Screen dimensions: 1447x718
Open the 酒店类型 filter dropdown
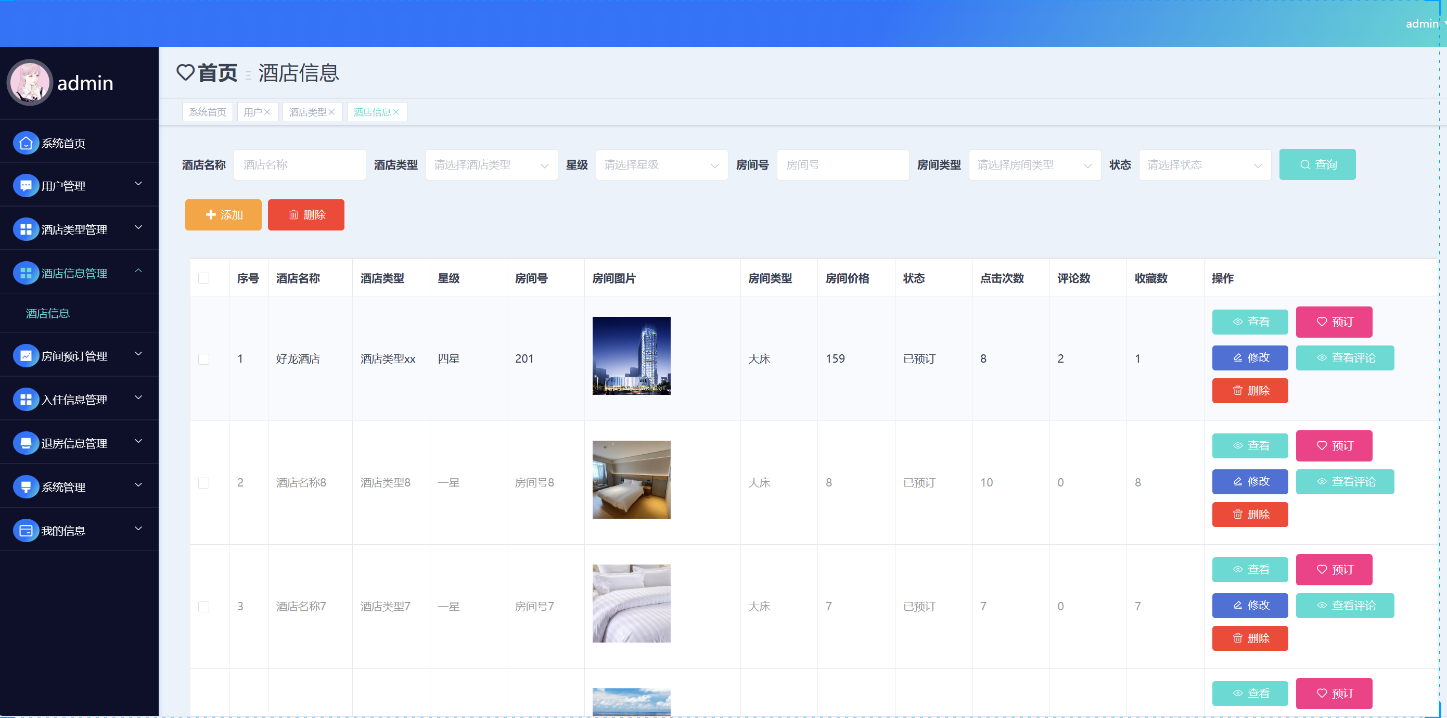point(492,165)
